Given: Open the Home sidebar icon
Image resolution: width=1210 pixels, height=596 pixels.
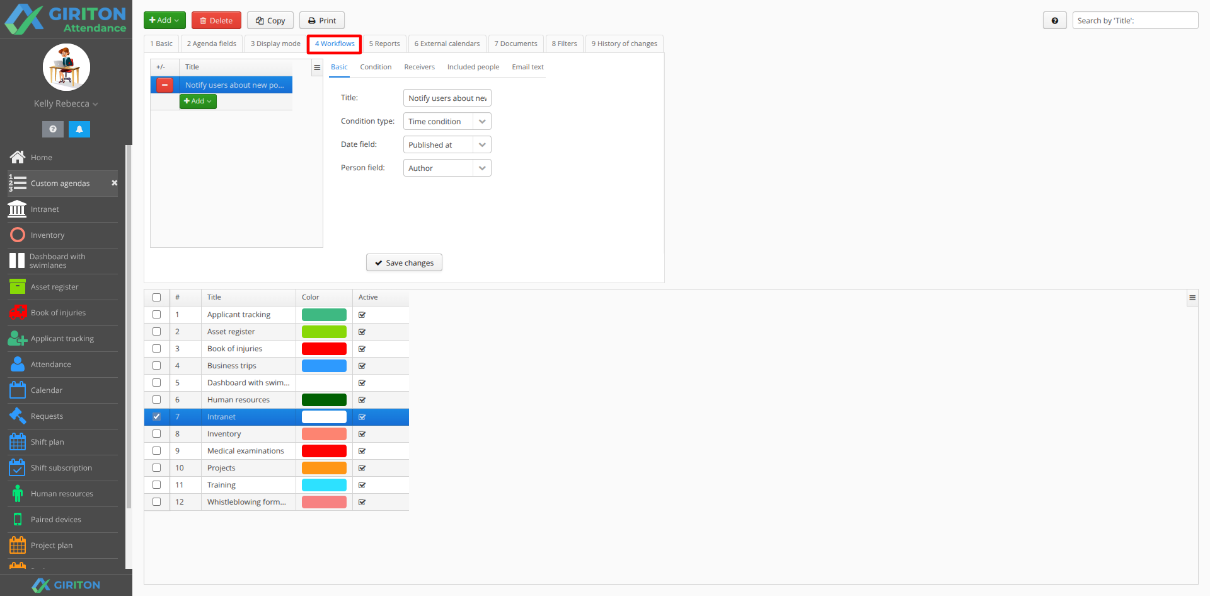Looking at the screenshot, I should point(18,157).
